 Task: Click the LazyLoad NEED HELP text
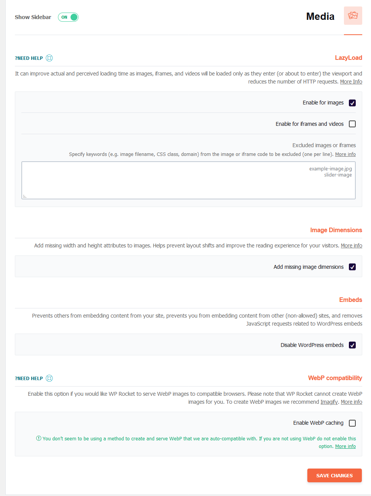[x=29, y=58]
